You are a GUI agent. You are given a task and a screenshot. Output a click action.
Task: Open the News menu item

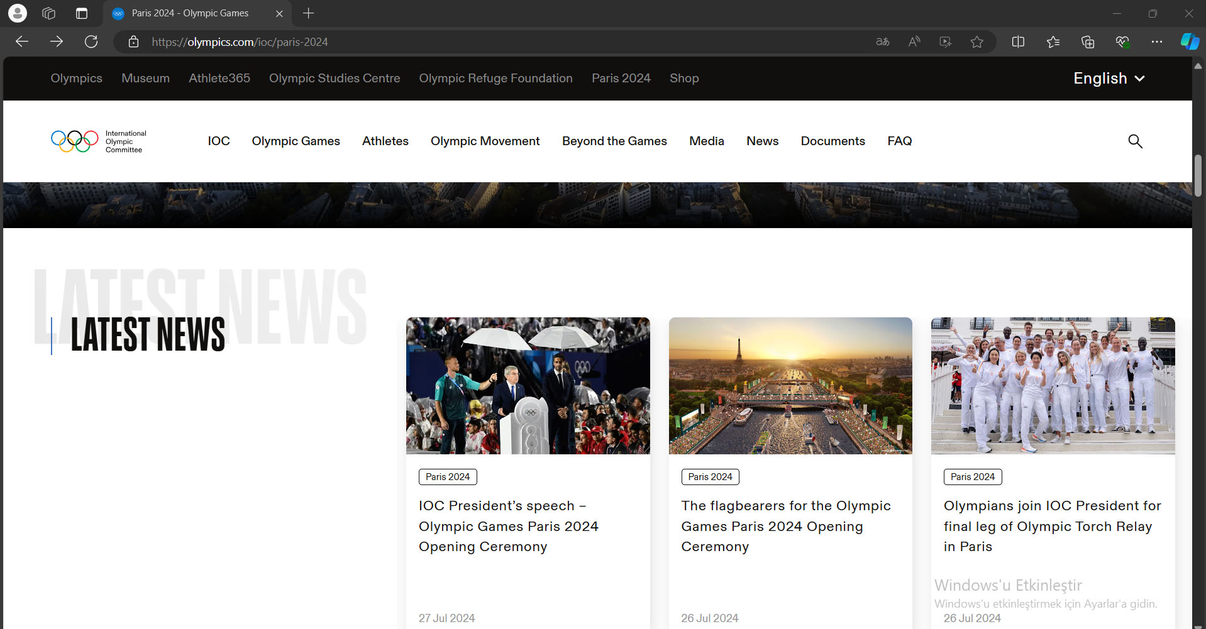pos(763,141)
